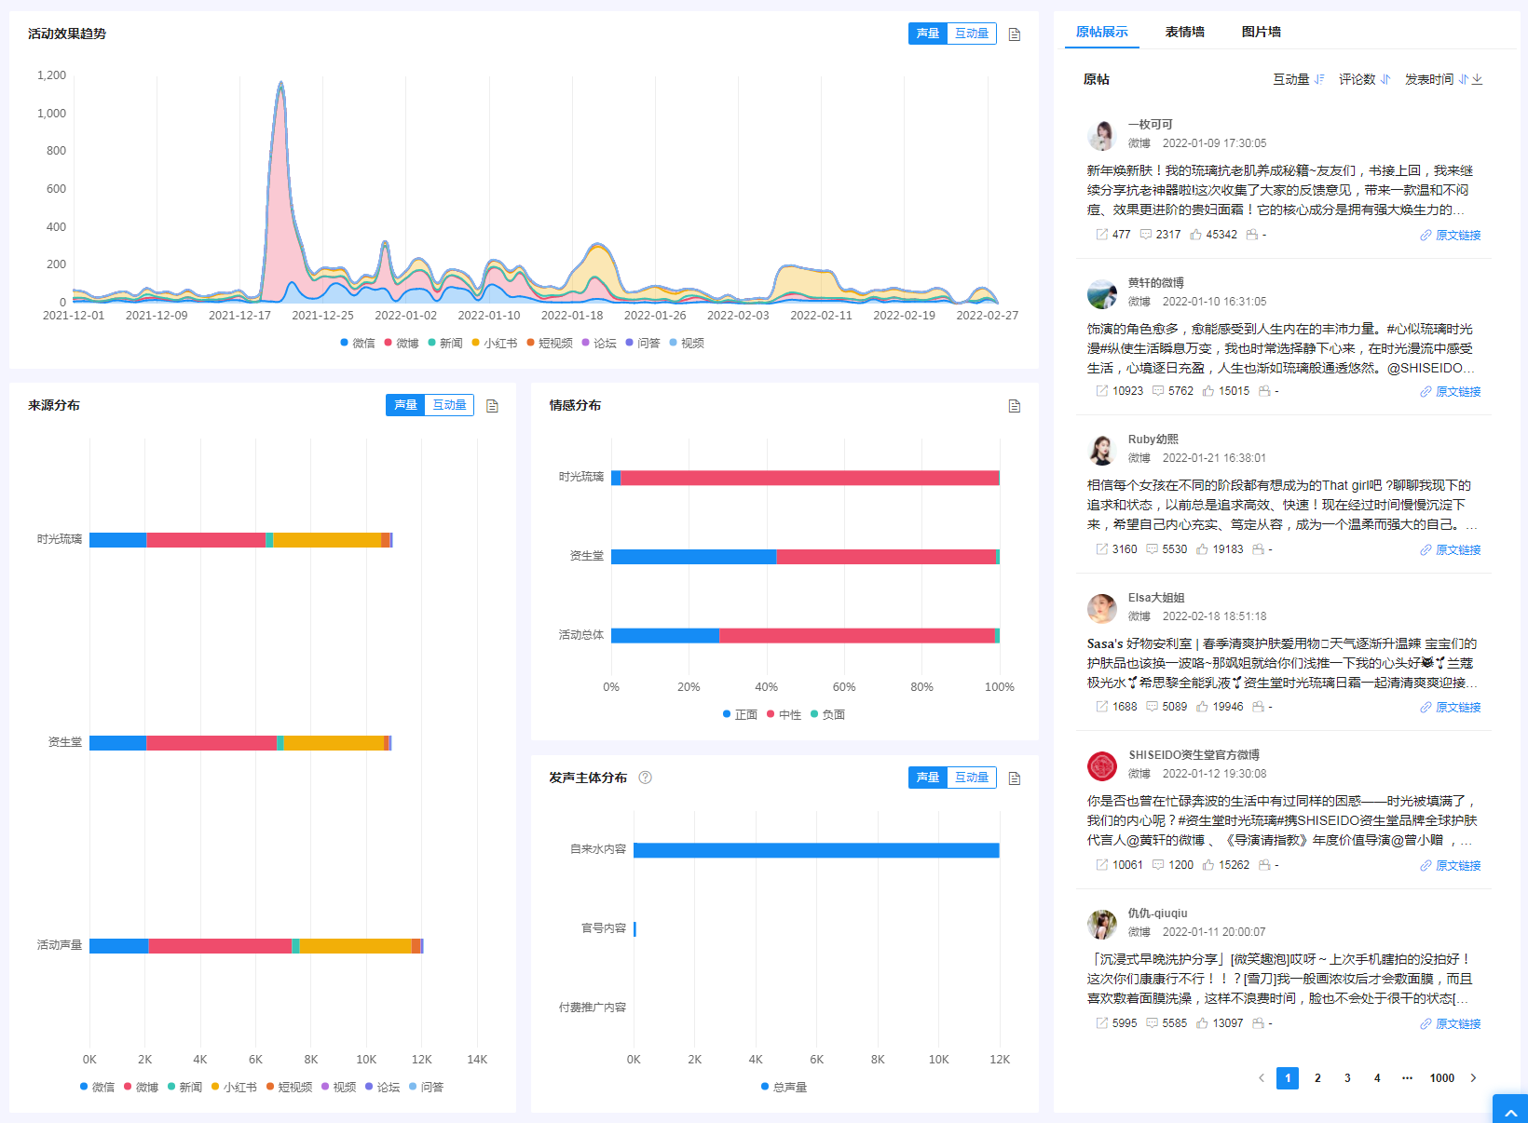The width and height of the screenshot is (1528, 1123).
Task: Export the 情感分布 chart data
Action: (x=1015, y=406)
